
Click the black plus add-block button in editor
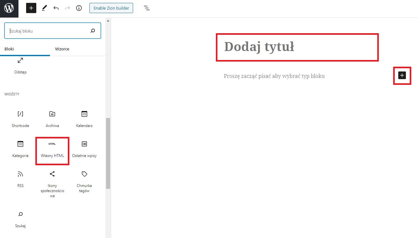click(402, 75)
